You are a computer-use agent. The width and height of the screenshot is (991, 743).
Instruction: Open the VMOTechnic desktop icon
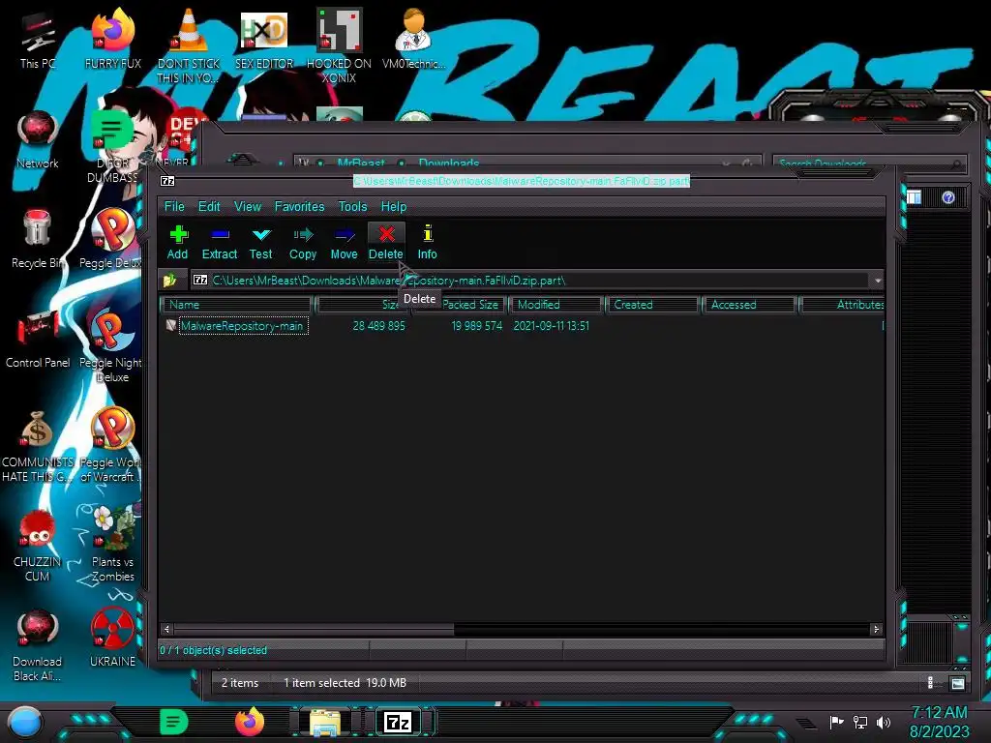414,39
